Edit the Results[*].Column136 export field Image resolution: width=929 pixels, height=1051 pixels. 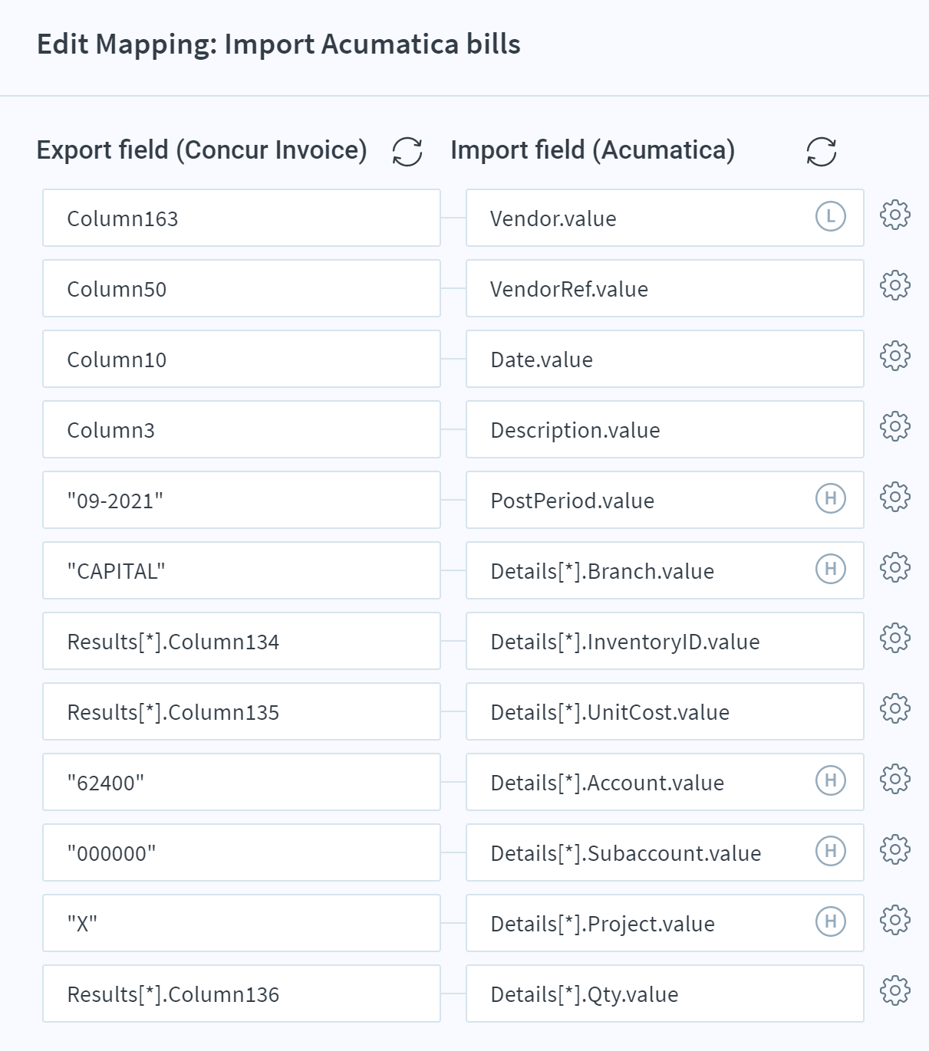click(242, 994)
